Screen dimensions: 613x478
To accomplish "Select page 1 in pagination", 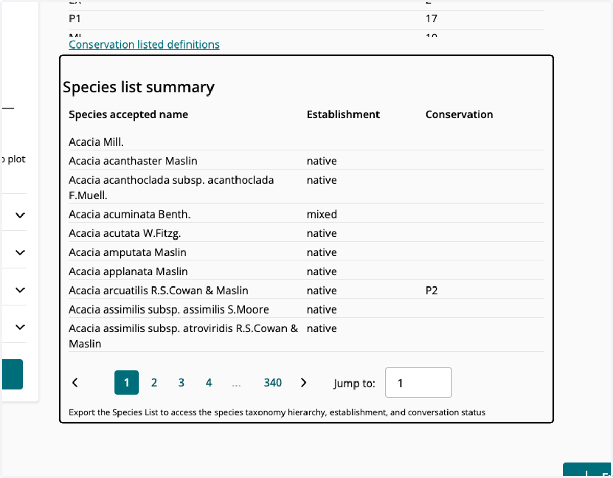I will pyautogui.click(x=127, y=383).
